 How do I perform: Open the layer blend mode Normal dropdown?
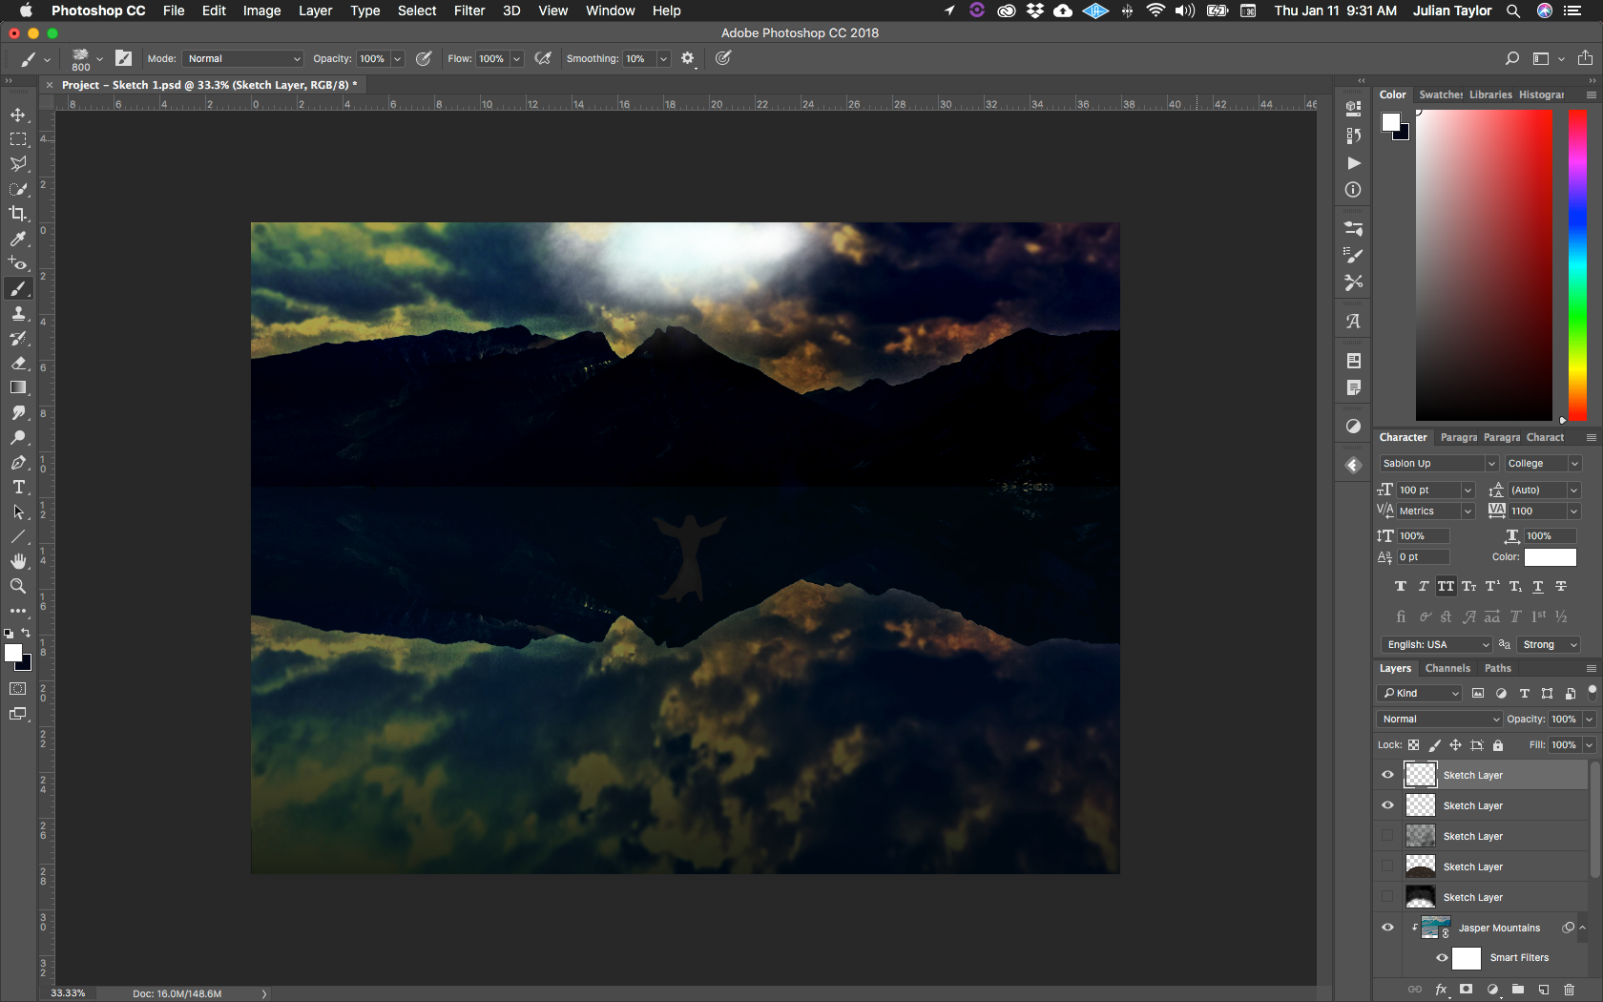click(x=1440, y=720)
